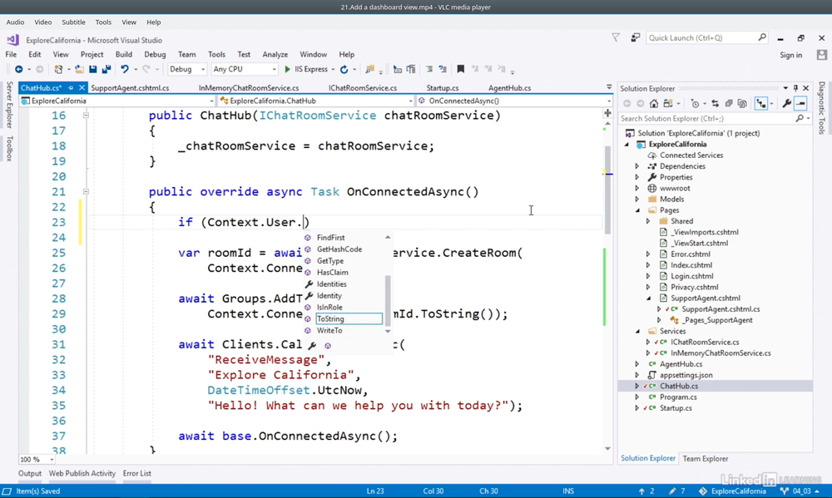Toggle Show All Files in Solution Explorer
This screenshot has width=832, height=498.
pyautogui.click(x=742, y=103)
